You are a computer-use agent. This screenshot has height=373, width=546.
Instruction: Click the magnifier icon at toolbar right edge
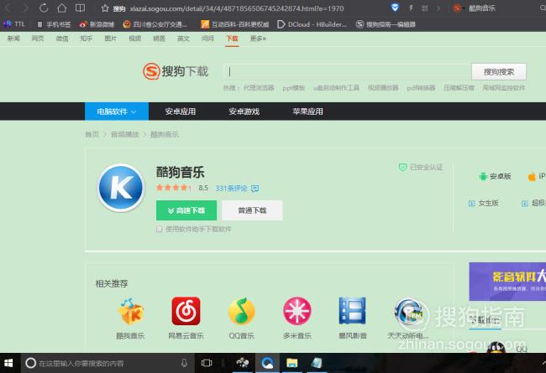click(543, 8)
